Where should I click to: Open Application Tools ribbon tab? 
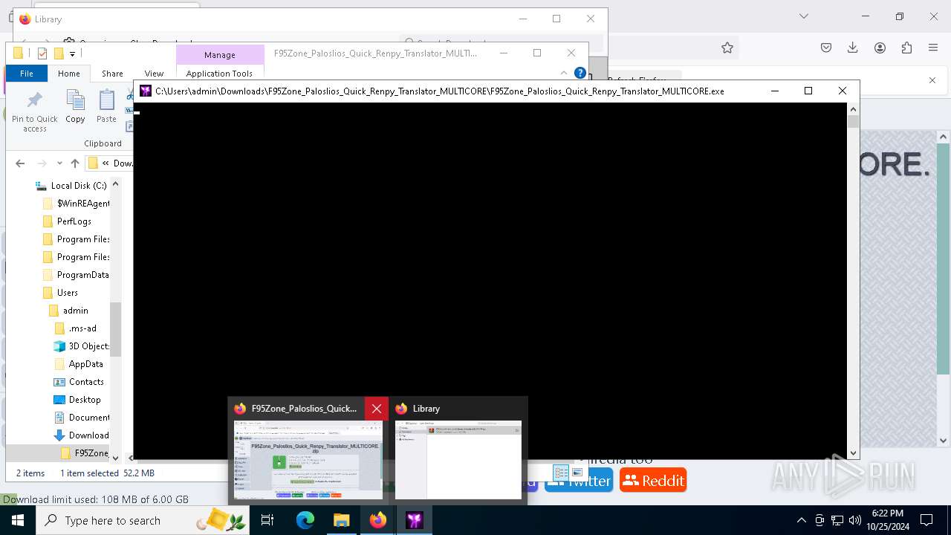click(219, 74)
